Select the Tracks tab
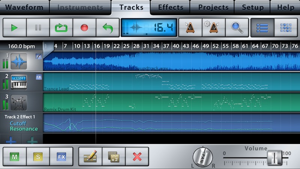 [131, 7]
